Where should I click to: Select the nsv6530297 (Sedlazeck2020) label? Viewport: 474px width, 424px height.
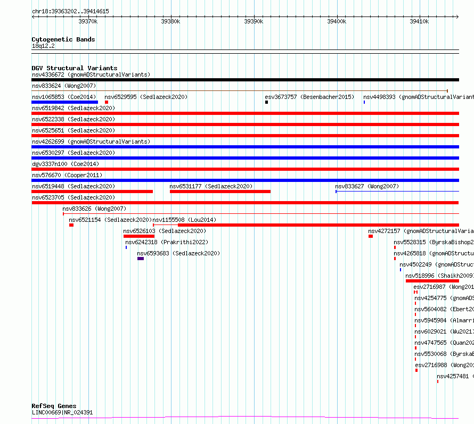pyautogui.click(x=73, y=153)
